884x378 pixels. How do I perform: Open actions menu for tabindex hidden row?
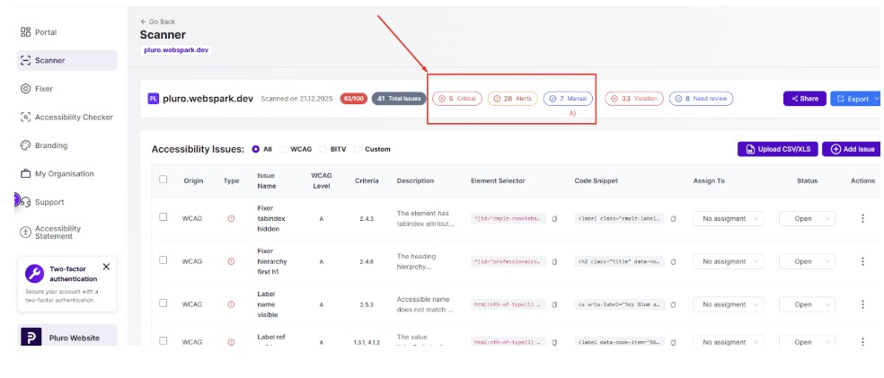point(862,218)
